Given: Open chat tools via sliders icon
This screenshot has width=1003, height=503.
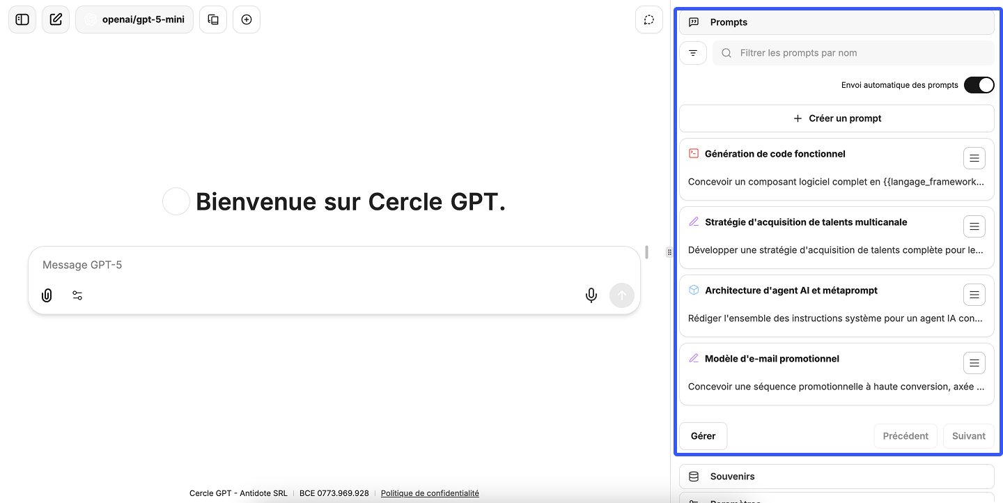Looking at the screenshot, I should click(x=77, y=295).
